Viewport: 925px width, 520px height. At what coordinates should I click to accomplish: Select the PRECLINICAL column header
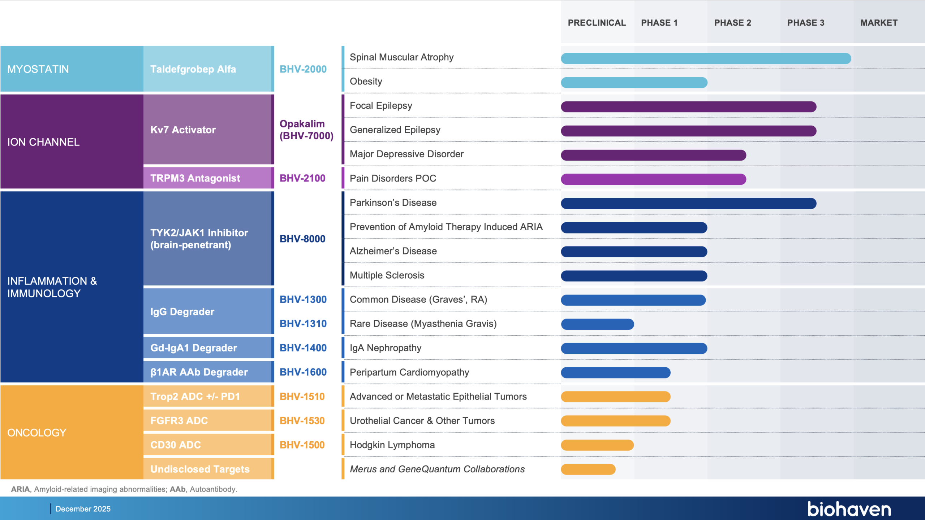pos(597,23)
